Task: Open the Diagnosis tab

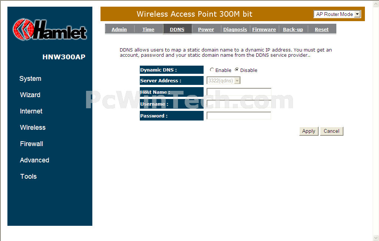Action: pos(235,30)
